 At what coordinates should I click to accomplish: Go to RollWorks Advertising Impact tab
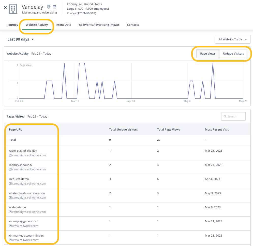tap(99, 25)
